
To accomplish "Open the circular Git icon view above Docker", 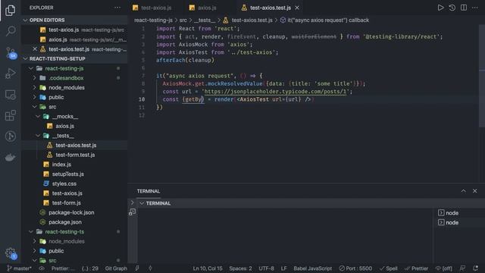I will pos(10,136).
